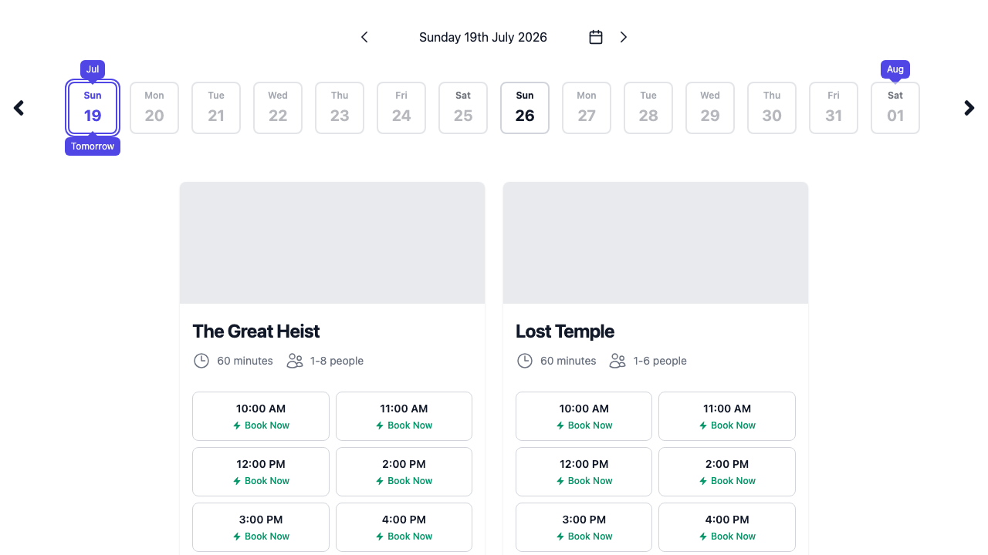
Task: Click clock icon beside Great Heist duration
Action: (201, 361)
